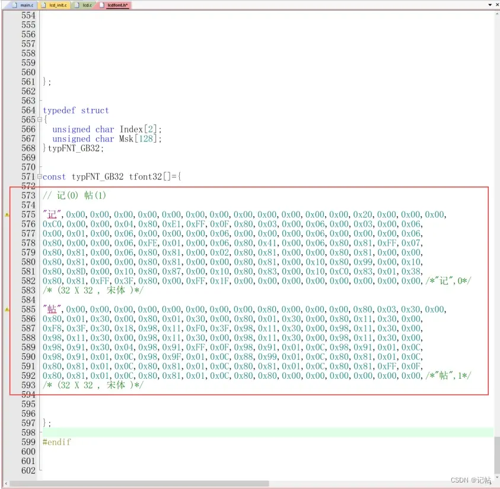Click the line number 573 in the gutter
The image size is (500, 489).
click(28, 196)
